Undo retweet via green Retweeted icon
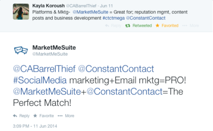213x131 pixels. point(127,26)
